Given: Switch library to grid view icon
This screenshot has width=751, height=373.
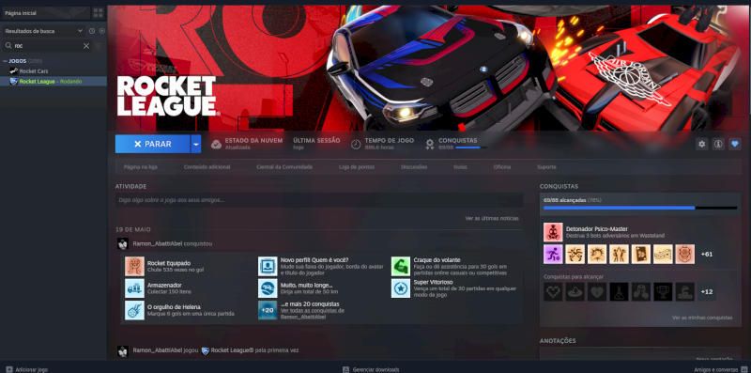Looking at the screenshot, I should [x=98, y=13].
